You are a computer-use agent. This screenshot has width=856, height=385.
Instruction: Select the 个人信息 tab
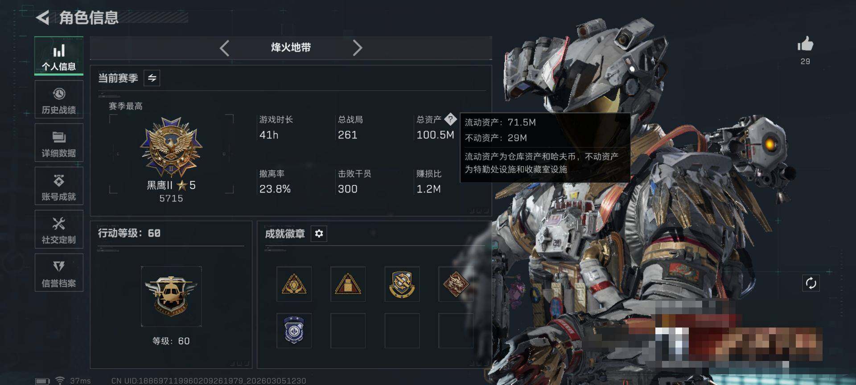click(59, 56)
